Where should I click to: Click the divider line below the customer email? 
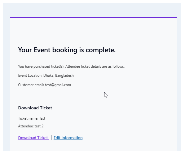[94, 96]
